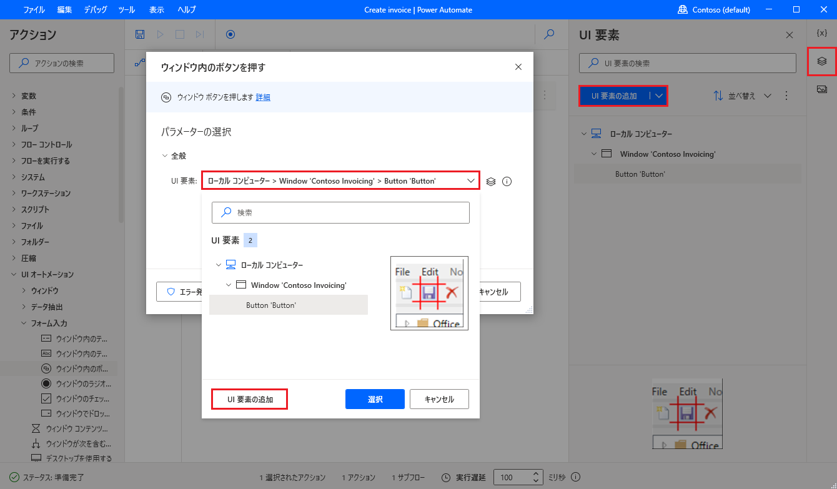Expand the ウィンドウ subgroup
The width and height of the screenshot is (837, 489).
click(24, 290)
